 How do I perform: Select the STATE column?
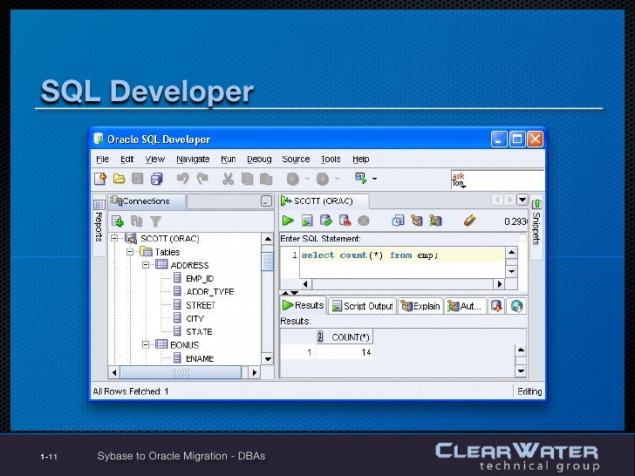(x=199, y=331)
